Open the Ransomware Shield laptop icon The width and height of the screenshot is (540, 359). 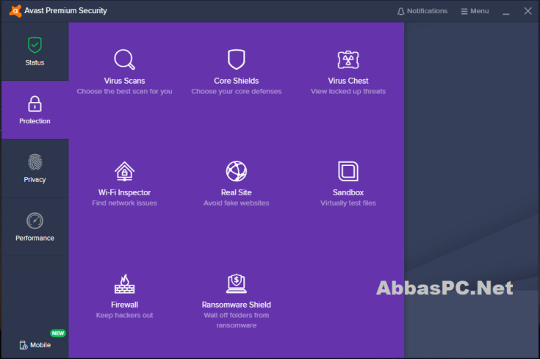tap(237, 283)
